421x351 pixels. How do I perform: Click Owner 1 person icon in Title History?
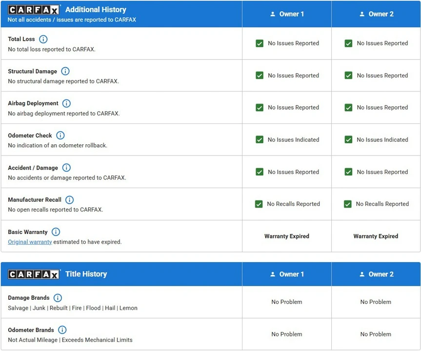273,274
